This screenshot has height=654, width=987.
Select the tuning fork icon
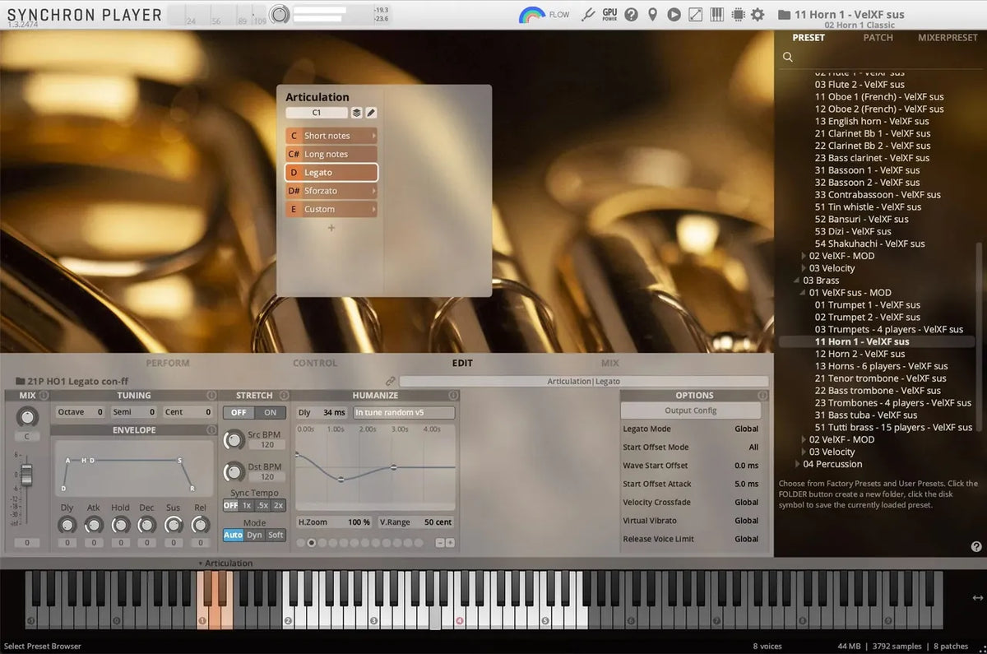[x=588, y=14]
